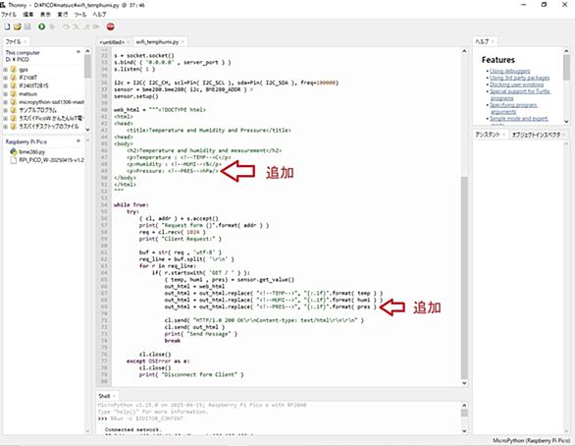Open This computer panel options menu icon
Image resolution: width=575 pixels, height=446 pixels.
tap(78, 52)
